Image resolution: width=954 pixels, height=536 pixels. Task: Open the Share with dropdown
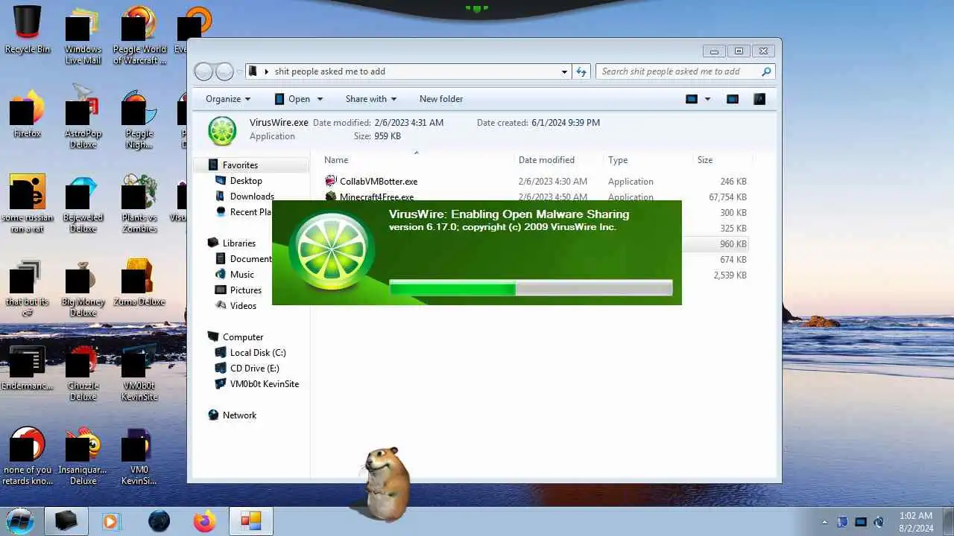pos(370,98)
